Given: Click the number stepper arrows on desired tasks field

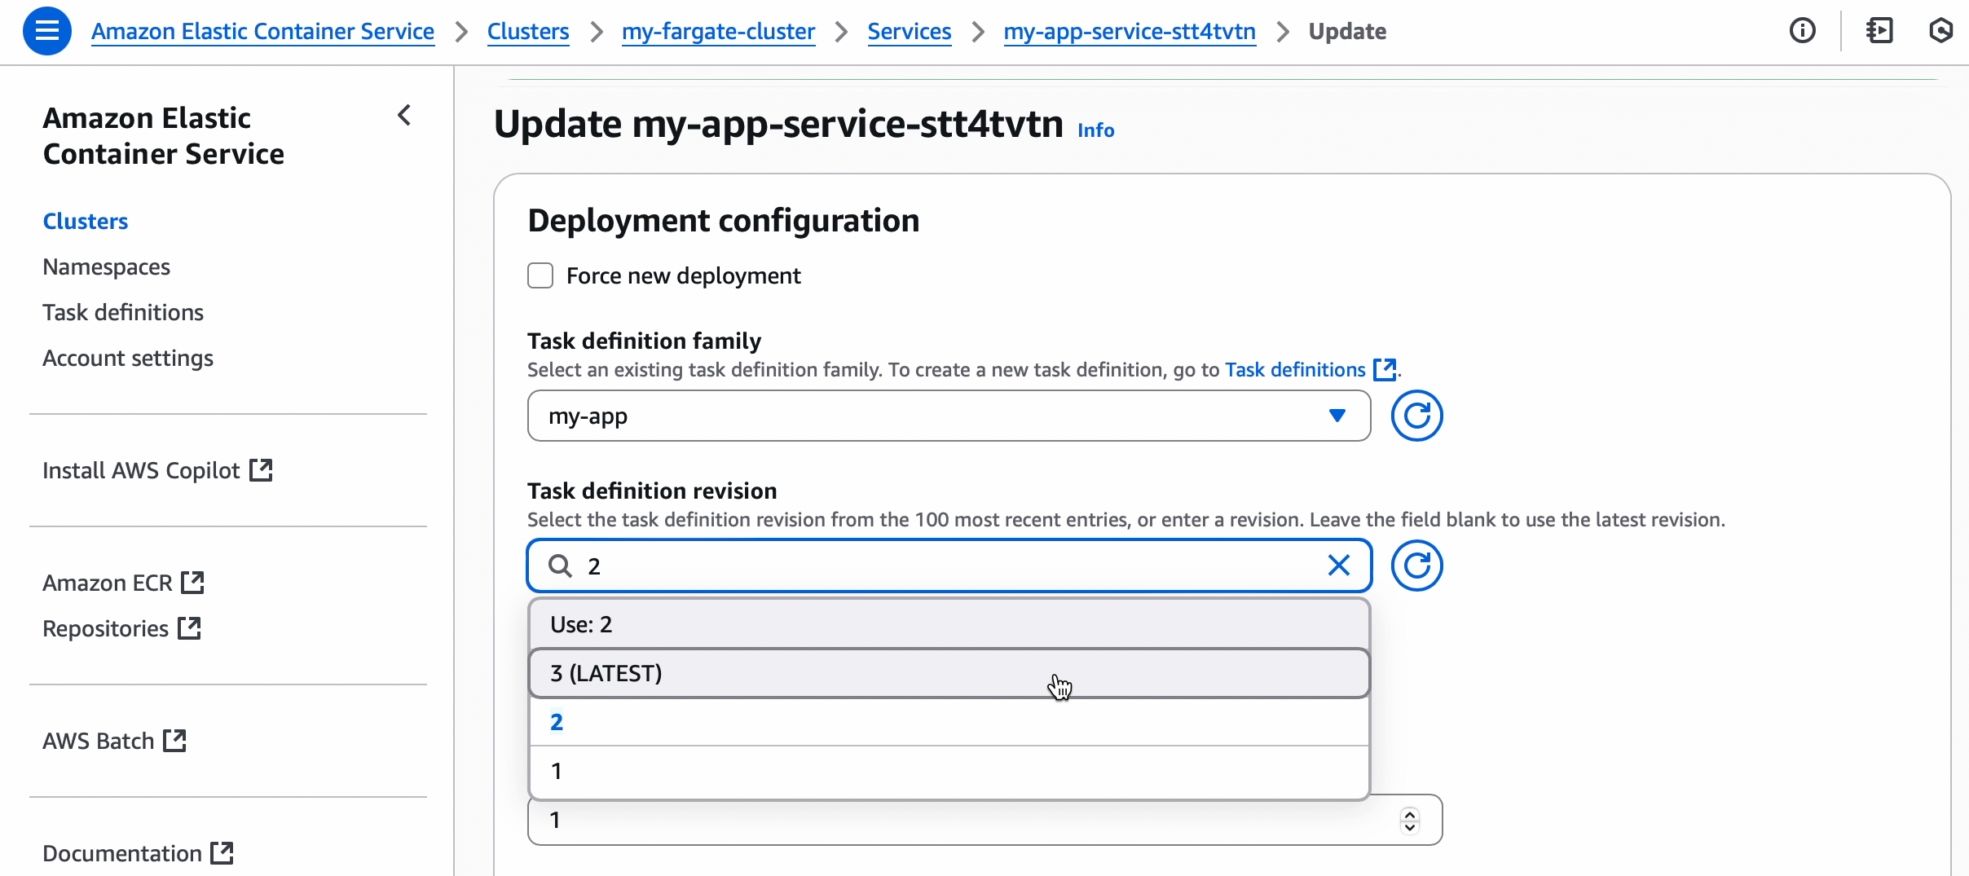Looking at the screenshot, I should coord(1410,821).
